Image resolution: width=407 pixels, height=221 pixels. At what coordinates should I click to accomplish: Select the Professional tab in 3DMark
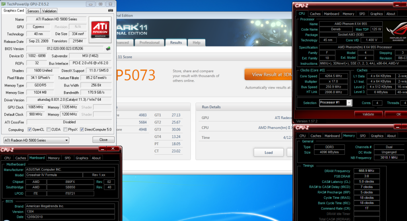[150, 42]
